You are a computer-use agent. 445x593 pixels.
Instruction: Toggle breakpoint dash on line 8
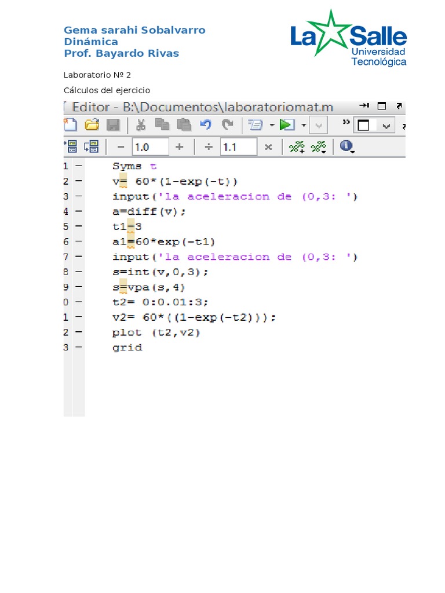click(78, 272)
